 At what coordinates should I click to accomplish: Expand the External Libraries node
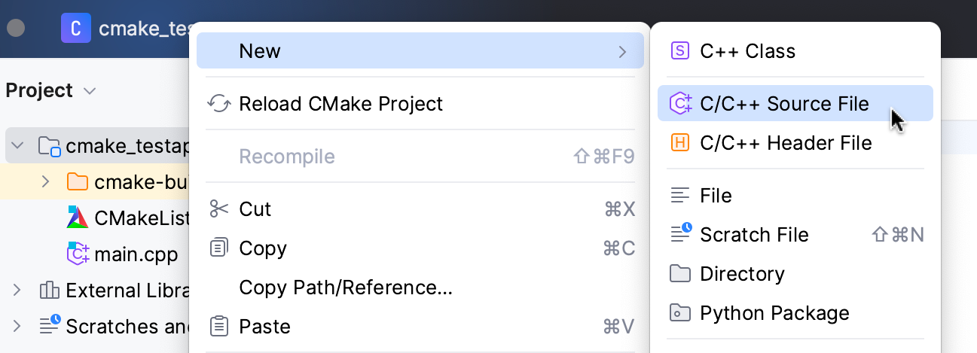(x=18, y=291)
